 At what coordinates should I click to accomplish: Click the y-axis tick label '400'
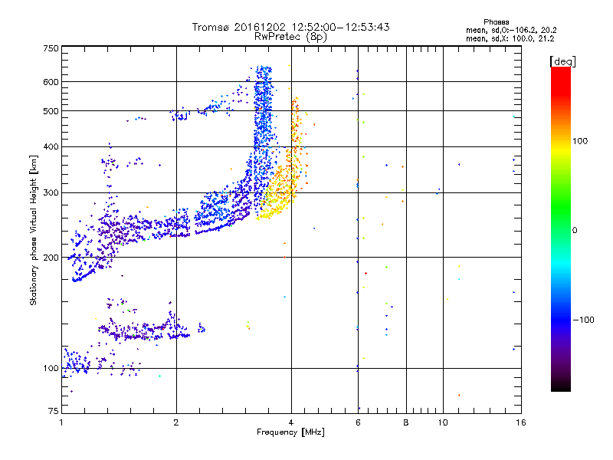click(x=51, y=146)
